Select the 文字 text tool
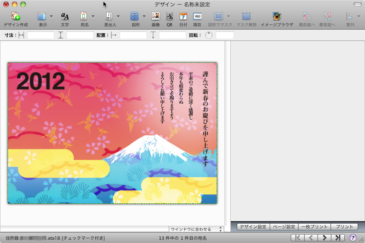Image resolution: width=365 pixels, height=243 pixels. click(65, 17)
